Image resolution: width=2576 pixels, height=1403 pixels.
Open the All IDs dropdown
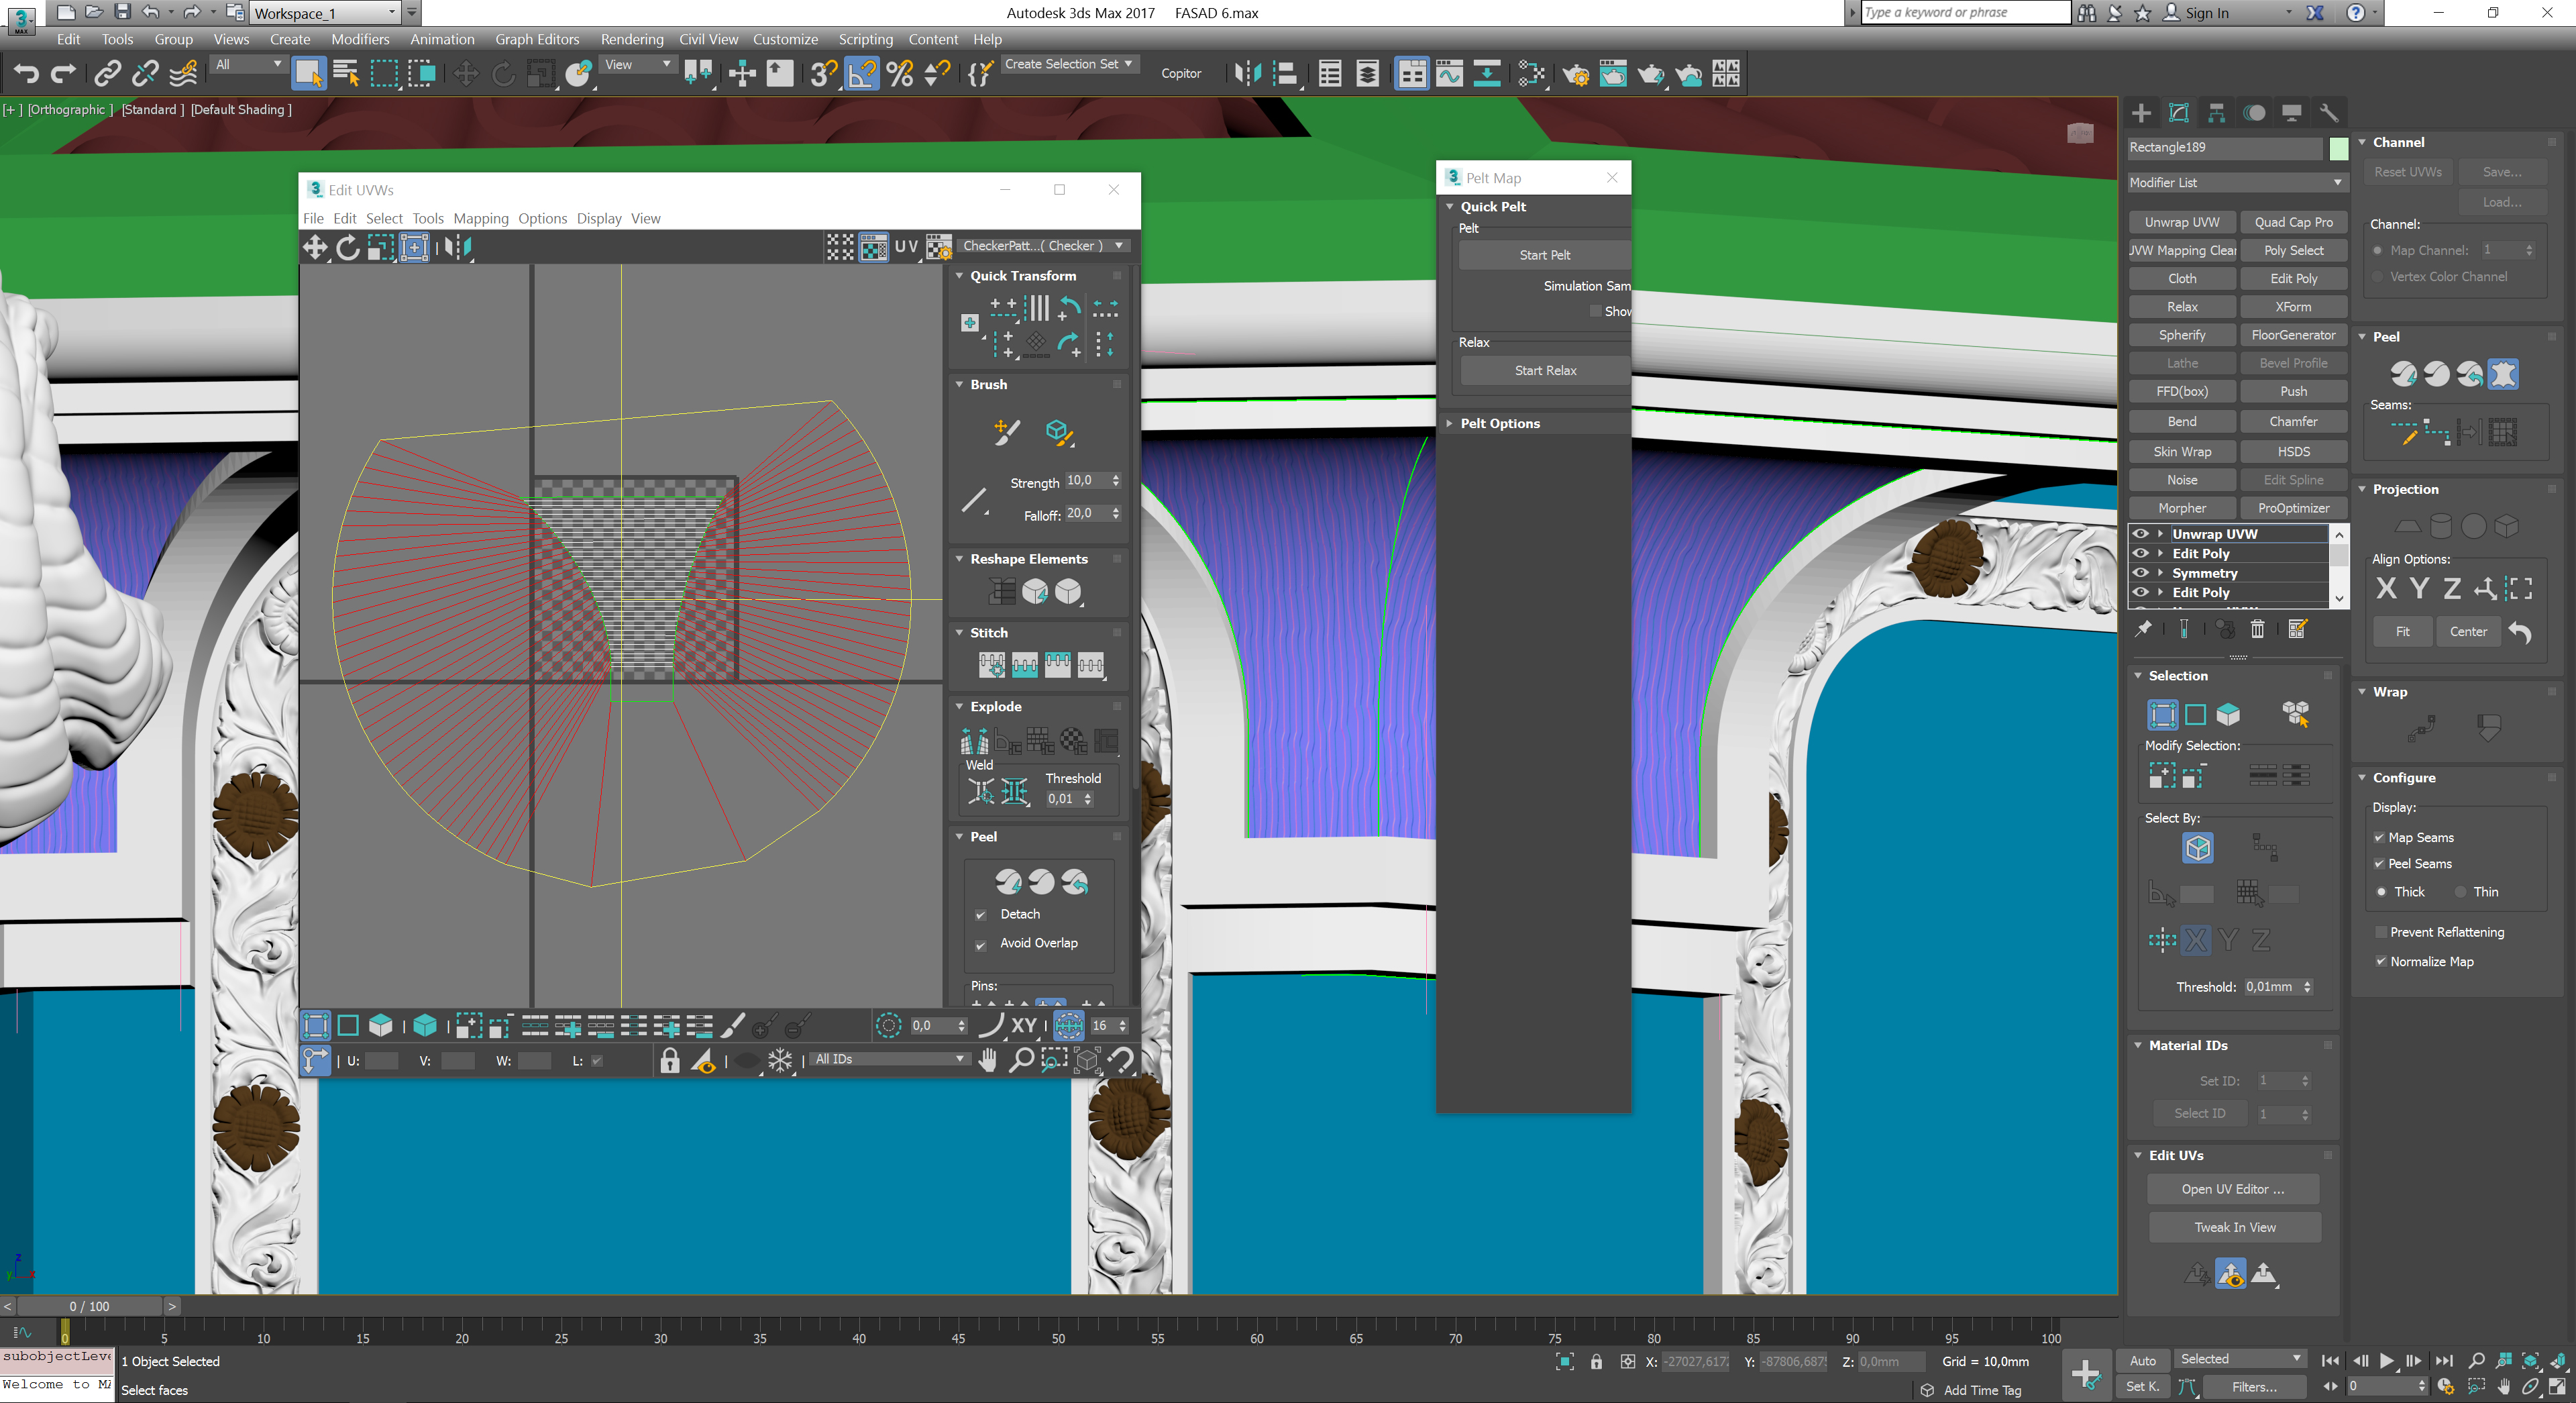pyautogui.click(x=889, y=1059)
